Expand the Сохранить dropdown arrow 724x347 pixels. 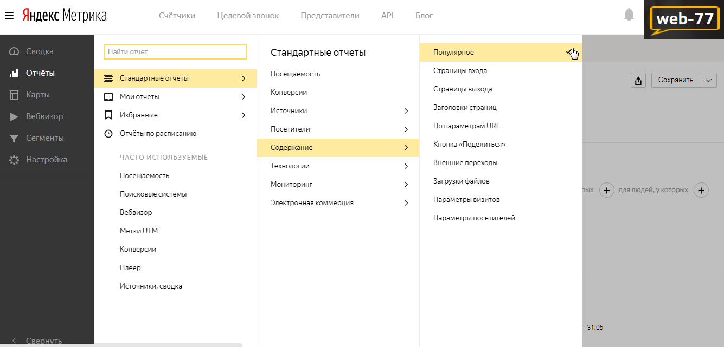point(708,80)
